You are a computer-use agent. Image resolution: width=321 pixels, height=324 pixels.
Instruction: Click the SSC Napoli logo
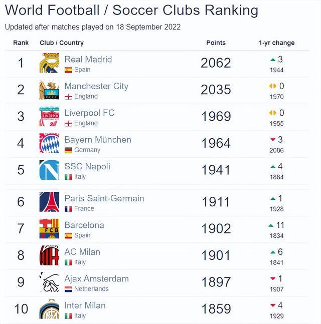(x=49, y=170)
